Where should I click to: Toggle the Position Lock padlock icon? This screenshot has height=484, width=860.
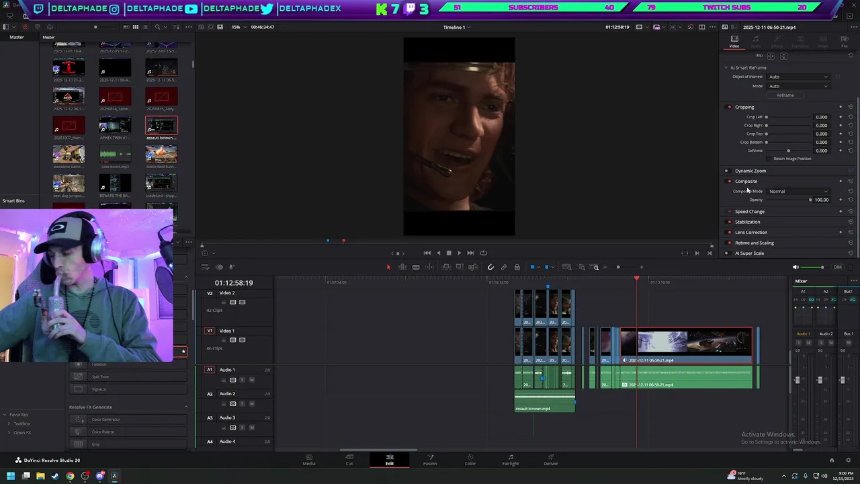pyautogui.click(x=517, y=267)
